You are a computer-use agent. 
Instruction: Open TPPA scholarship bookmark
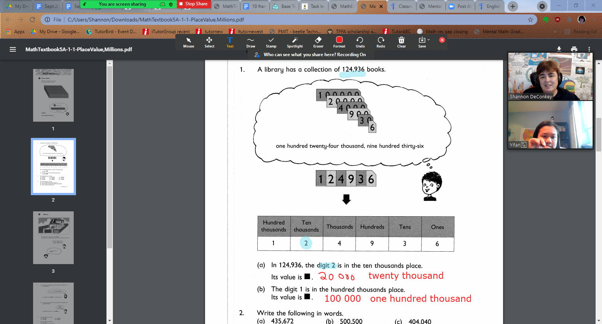coord(352,32)
